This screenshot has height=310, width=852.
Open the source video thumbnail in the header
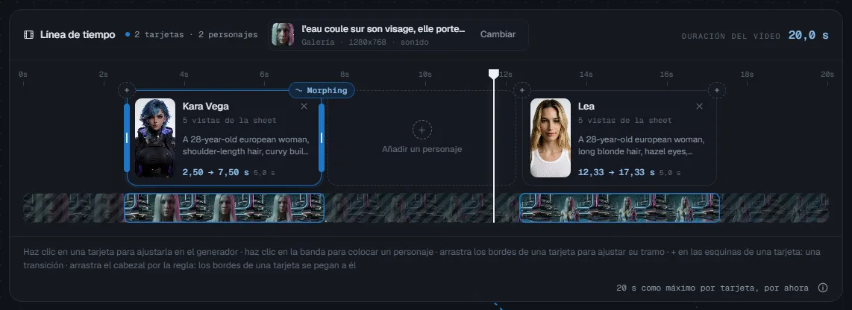(283, 34)
